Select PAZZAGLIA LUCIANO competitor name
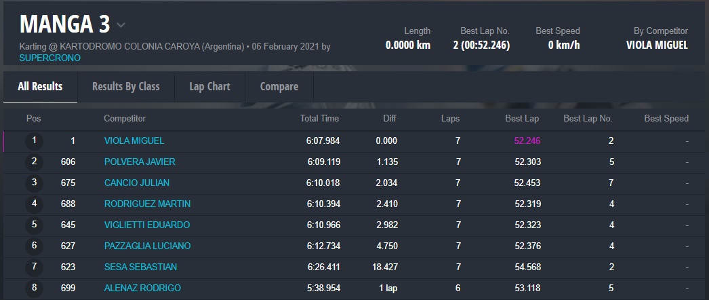 pos(147,246)
